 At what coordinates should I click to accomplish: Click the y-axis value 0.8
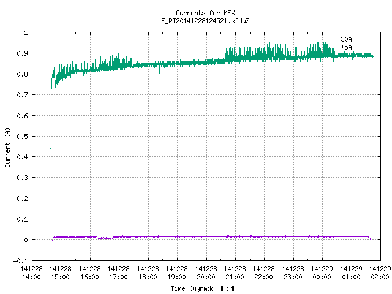pos(22,74)
